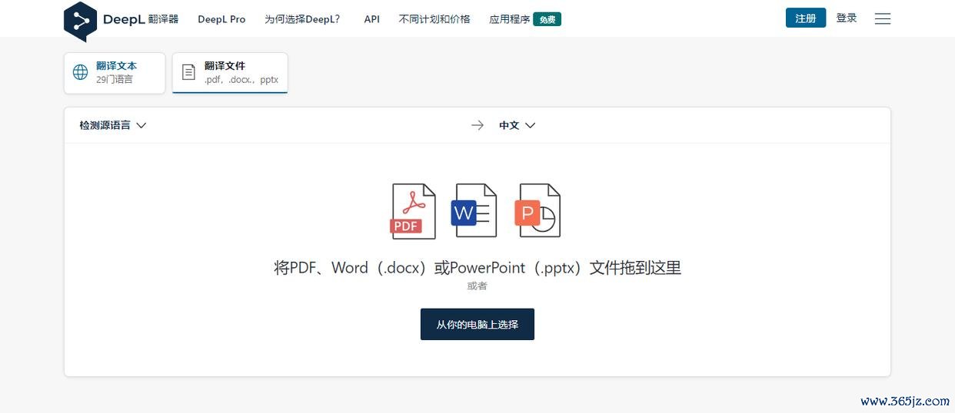Open the DeepL Pro menu item
This screenshot has height=413, width=955.
pyautogui.click(x=221, y=19)
